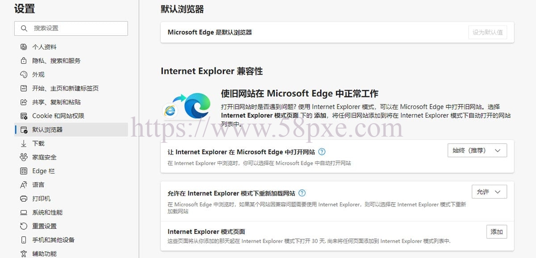This screenshot has width=536, height=258.
Task: Click the 外观 appearance icon
Action: pos(24,75)
